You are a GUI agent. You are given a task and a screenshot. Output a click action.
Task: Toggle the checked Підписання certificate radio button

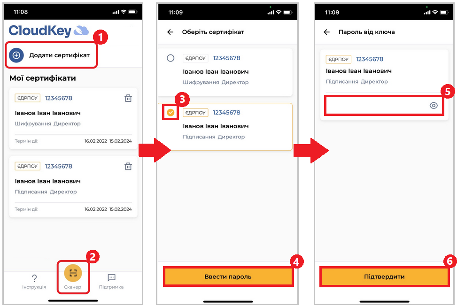tap(170, 113)
